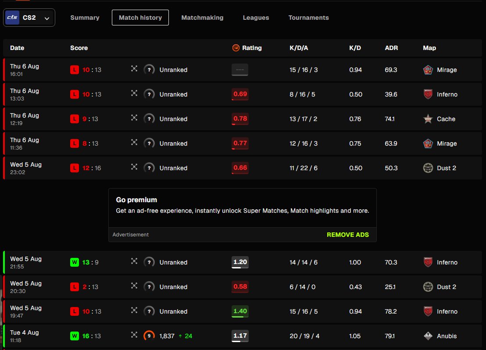Screen dimensions: 486x350
Task: Click the REMOVE ADS link
Action: (348, 235)
